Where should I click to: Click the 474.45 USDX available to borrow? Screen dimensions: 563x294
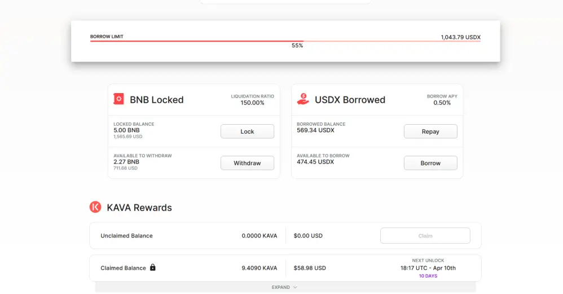pyautogui.click(x=315, y=162)
